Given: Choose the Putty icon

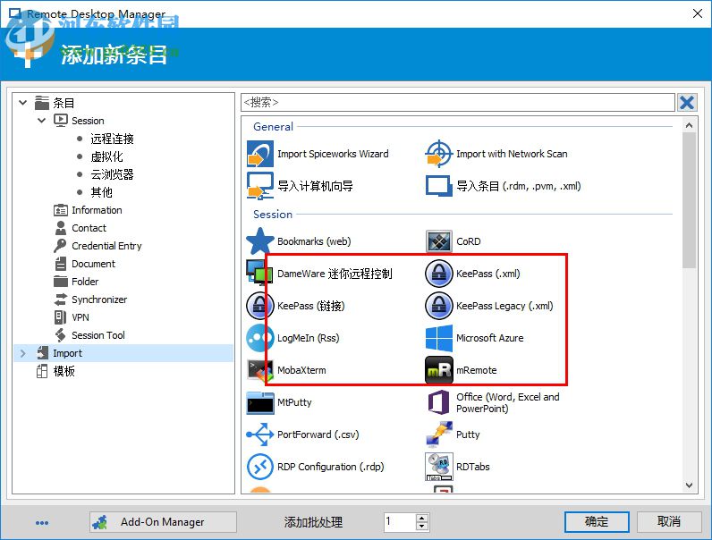Looking at the screenshot, I should pyautogui.click(x=438, y=435).
